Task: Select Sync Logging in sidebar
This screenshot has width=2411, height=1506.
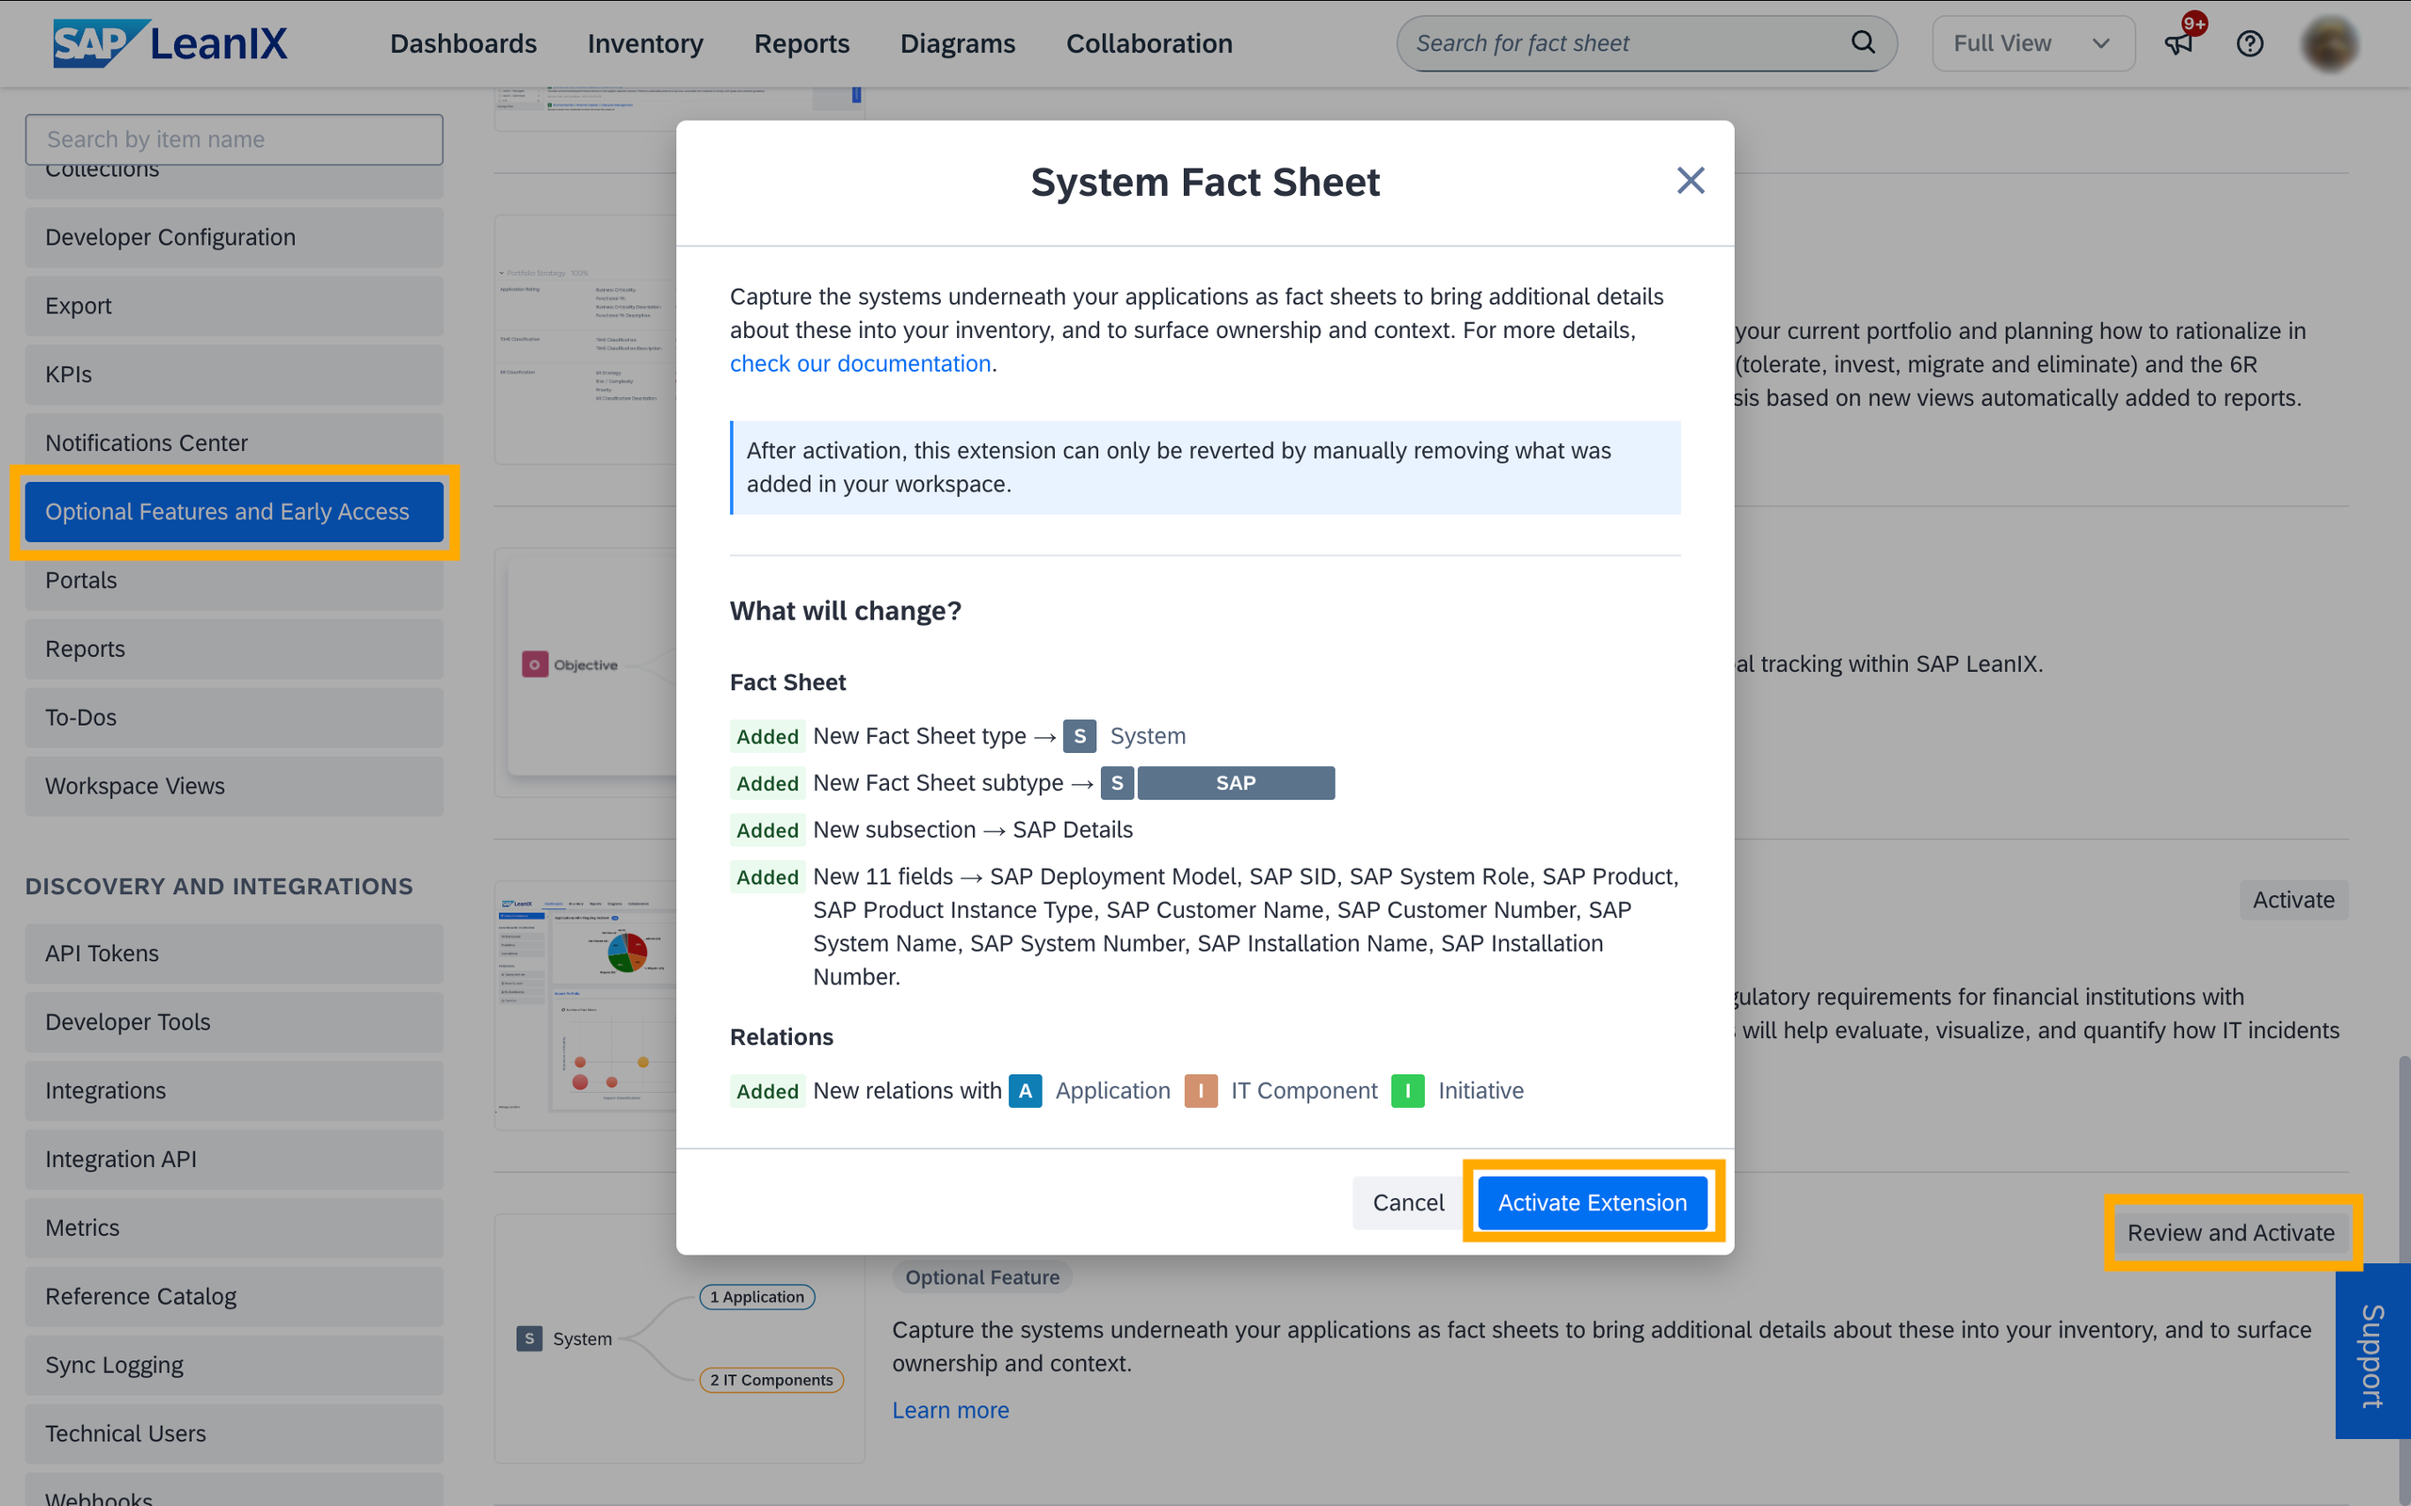Action: (x=235, y=1365)
